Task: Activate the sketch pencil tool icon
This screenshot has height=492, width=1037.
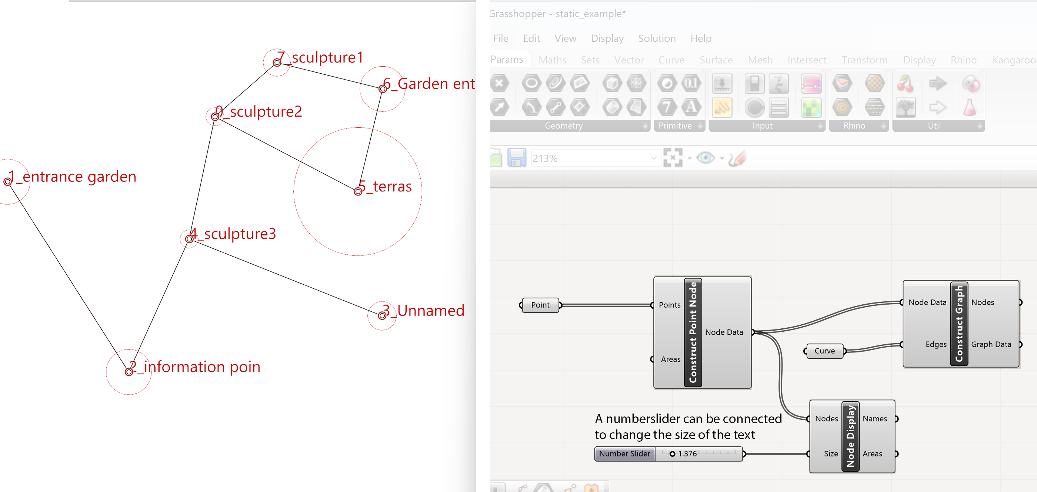Action: click(737, 158)
